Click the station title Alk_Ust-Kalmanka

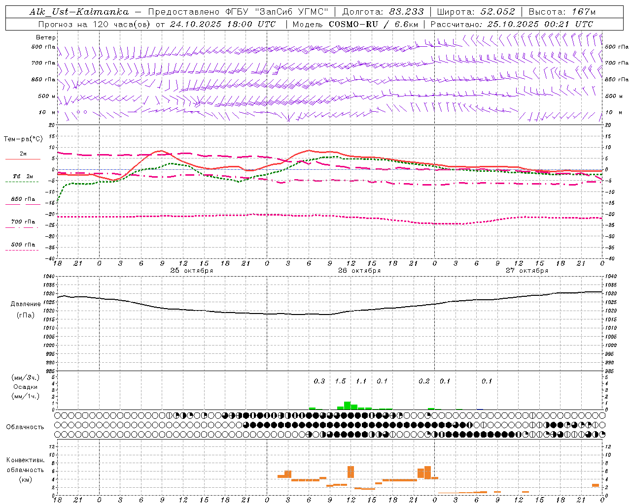point(79,12)
